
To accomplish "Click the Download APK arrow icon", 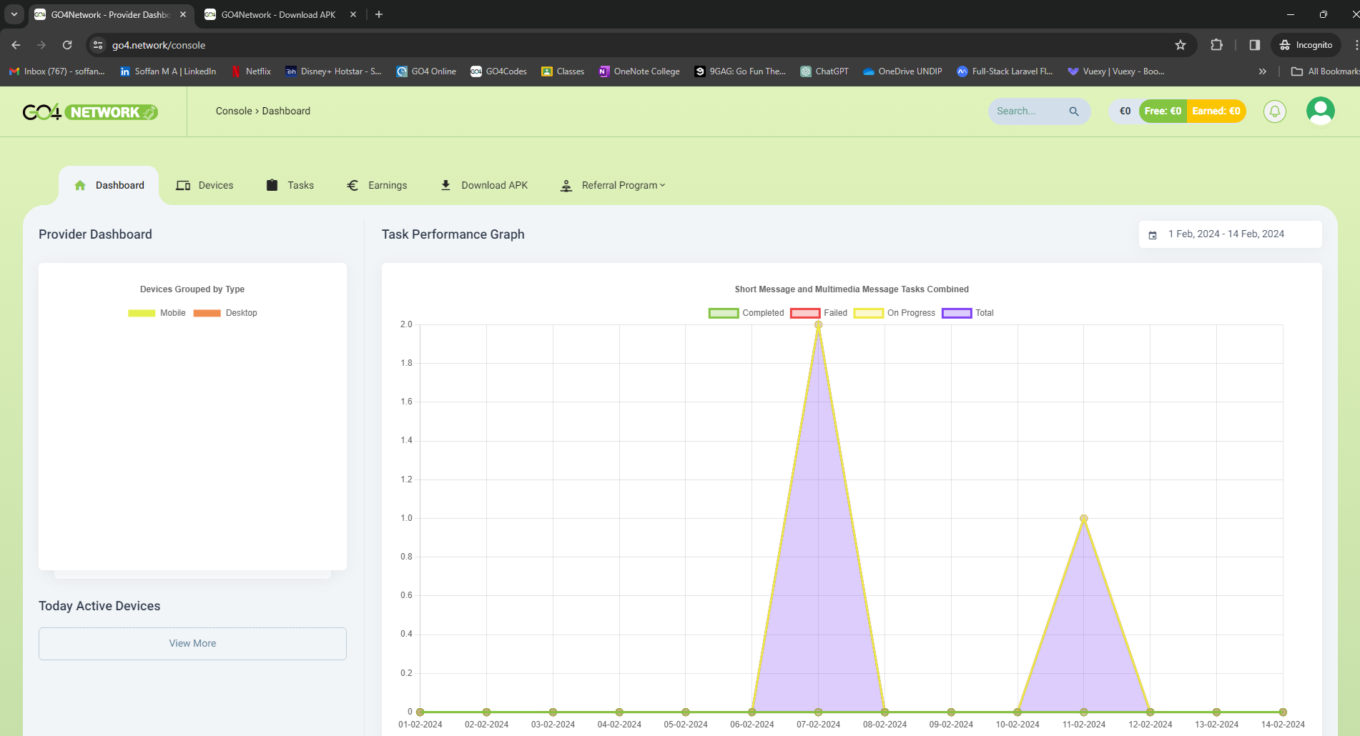I will [445, 185].
